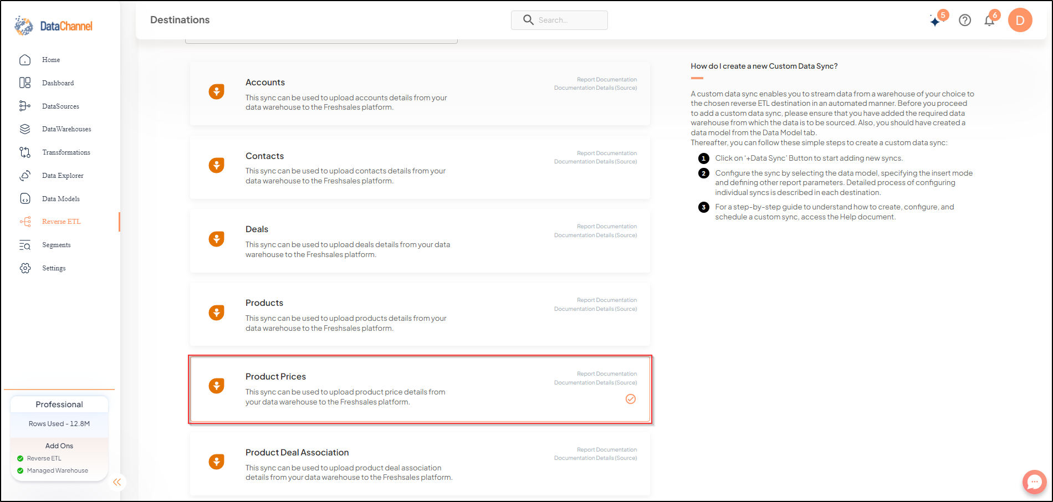Select the Contacts sync title
The height and width of the screenshot is (502, 1053).
click(264, 156)
